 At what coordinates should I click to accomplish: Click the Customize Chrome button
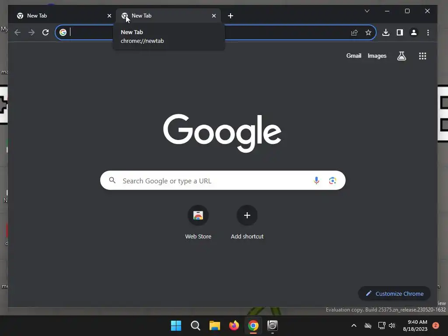(394, 294)
